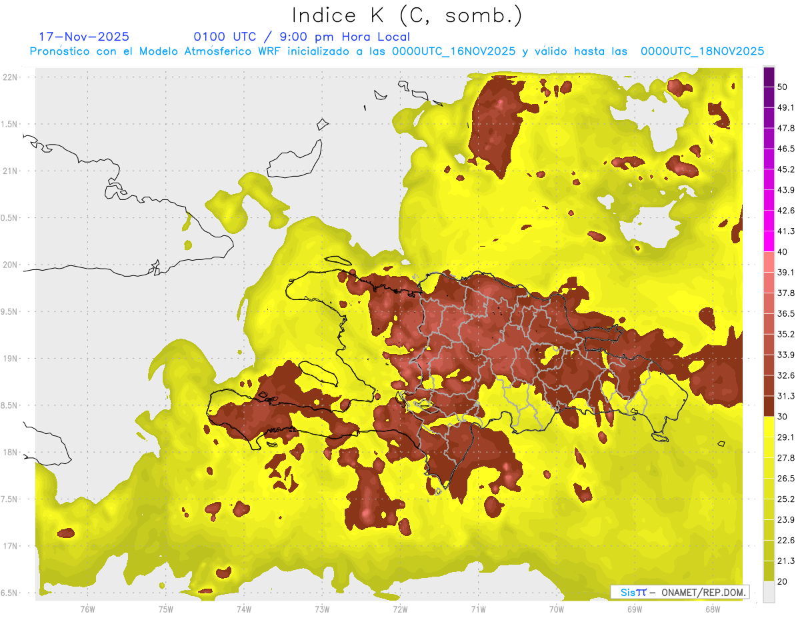Click the '20' value on the color scale
The image size is (800, 618).
coord(783,582)
